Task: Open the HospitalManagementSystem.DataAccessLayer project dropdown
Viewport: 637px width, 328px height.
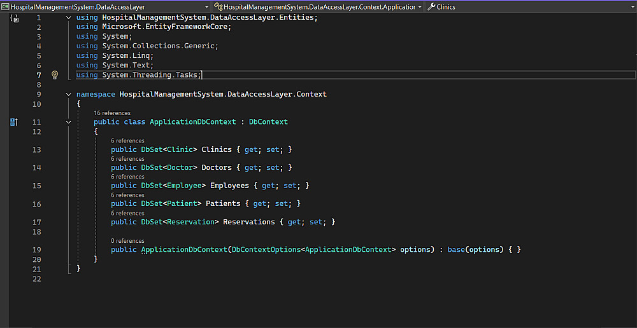Action: [206, 7]
